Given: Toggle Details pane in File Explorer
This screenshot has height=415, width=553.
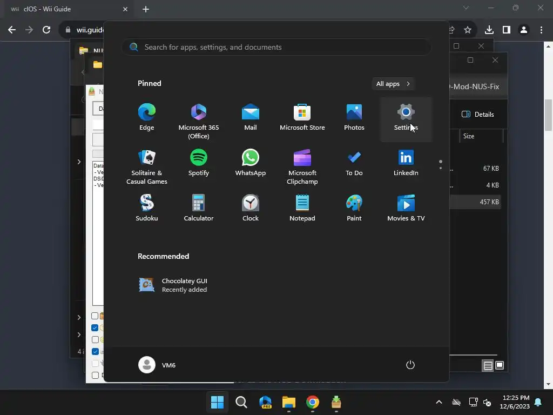Looking at the screenshot, I should click(x=477, y=115).
